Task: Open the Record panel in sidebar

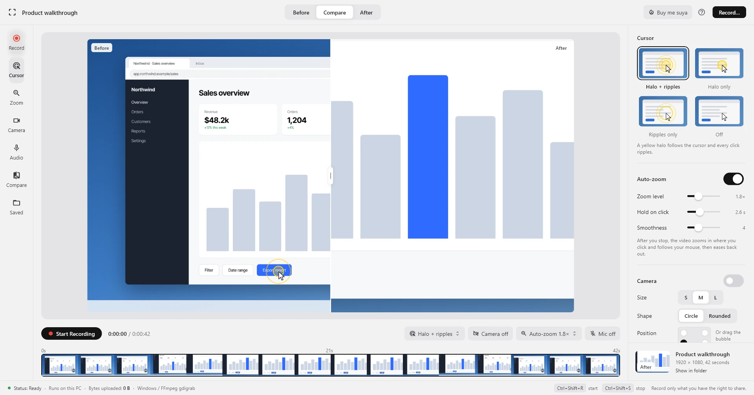Action: click(x=16, y=42)
